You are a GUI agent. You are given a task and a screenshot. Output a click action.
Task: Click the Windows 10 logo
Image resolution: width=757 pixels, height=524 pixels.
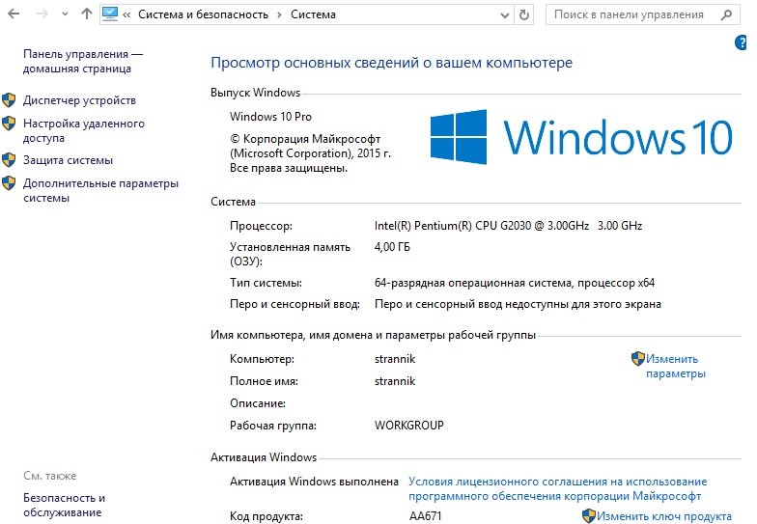[x=581, y=137]
